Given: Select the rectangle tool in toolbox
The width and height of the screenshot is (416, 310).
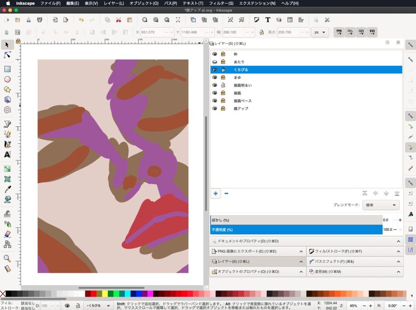Looking at the screenshot, I should click(7, 69).
